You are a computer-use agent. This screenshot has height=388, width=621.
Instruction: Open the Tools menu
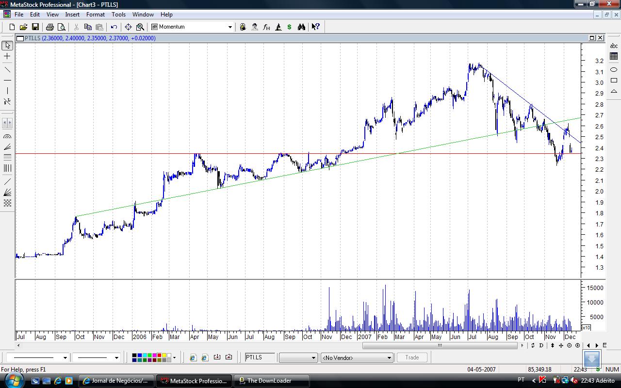[x=118, y=15]
